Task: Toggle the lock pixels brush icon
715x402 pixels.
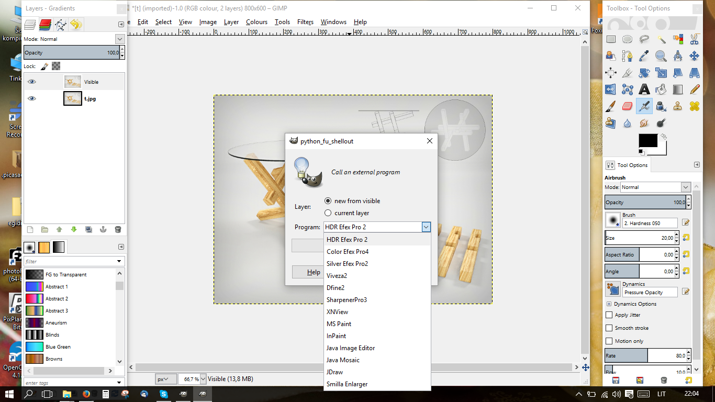Action: pyautogui.click(x=44, y=66)
